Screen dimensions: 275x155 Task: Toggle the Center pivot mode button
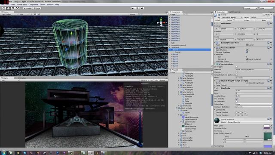click(27, 9)
